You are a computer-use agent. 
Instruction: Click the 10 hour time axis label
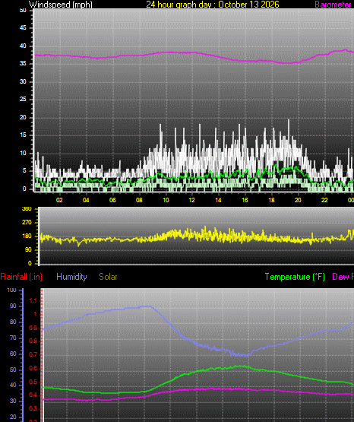(x=166, y=200)
